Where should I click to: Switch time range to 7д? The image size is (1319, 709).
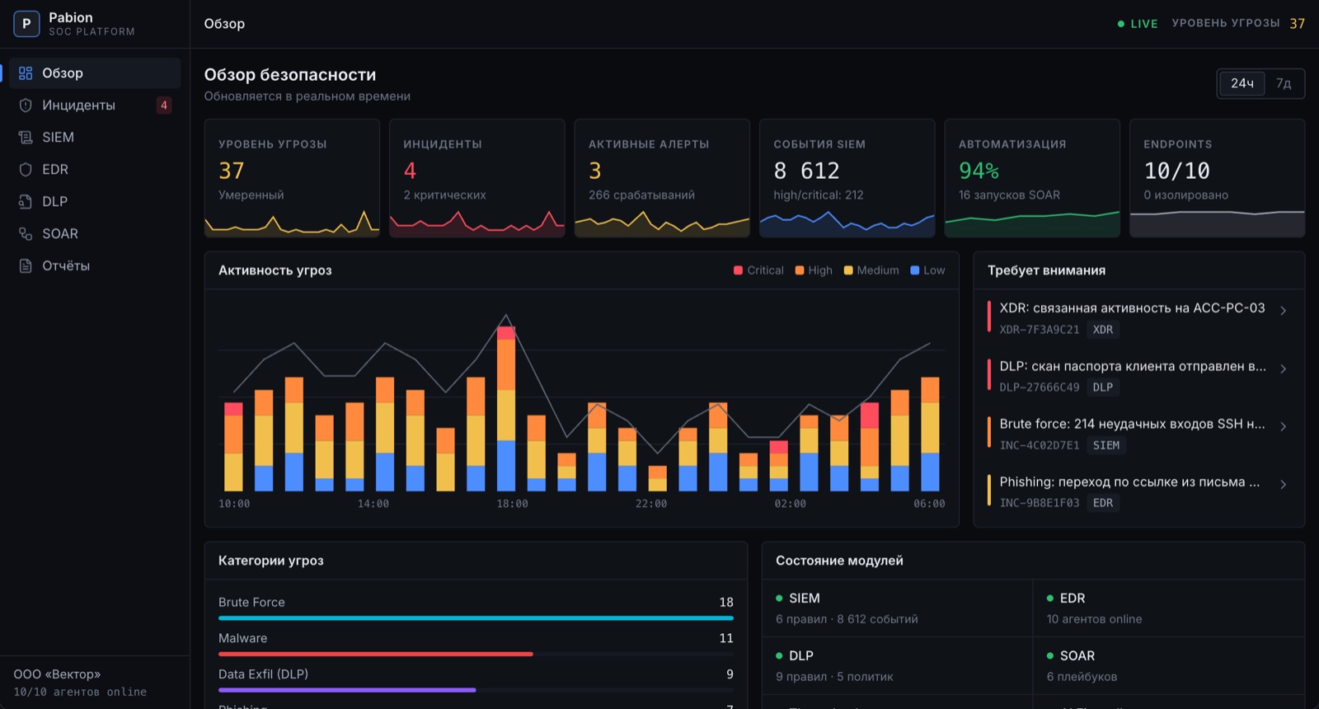pos(1284,83)
